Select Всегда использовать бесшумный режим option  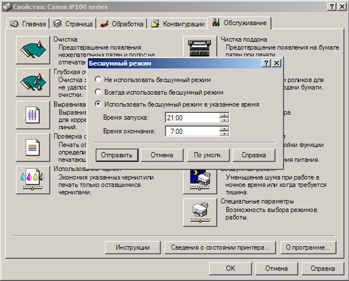(159, 92)
